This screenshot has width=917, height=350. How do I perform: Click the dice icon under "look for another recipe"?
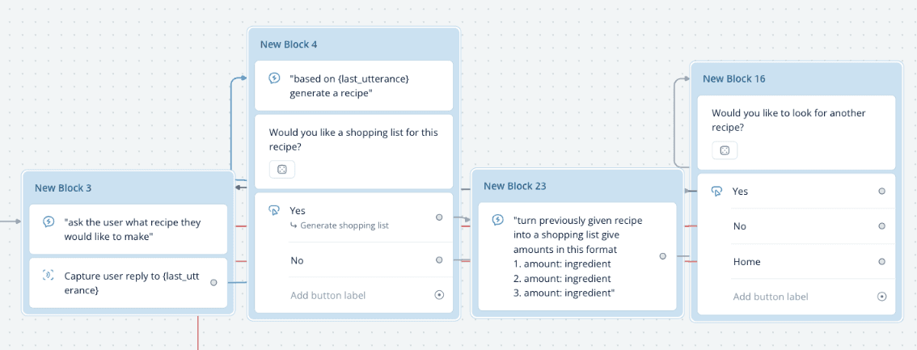pos(725,150)
